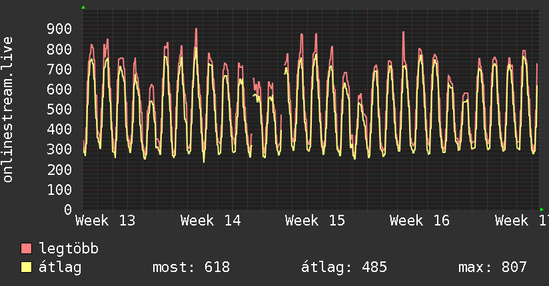Click the Week 13 axis label

pyautogui.click(x=105, y=221)
